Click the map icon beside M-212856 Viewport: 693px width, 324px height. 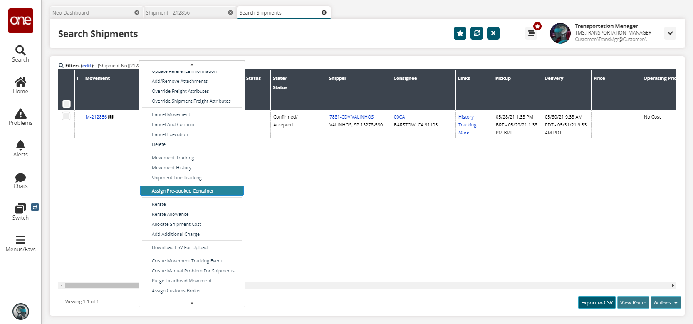[x=111, y=117]
